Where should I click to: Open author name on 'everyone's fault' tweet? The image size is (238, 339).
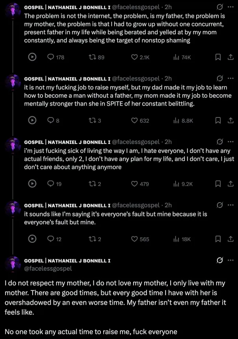coord(67,205)
